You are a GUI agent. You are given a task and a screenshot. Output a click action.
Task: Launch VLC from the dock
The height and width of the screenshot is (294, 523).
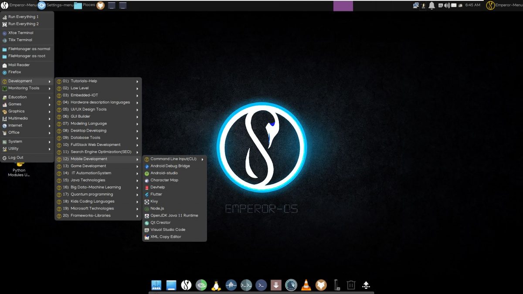point(306,284)
